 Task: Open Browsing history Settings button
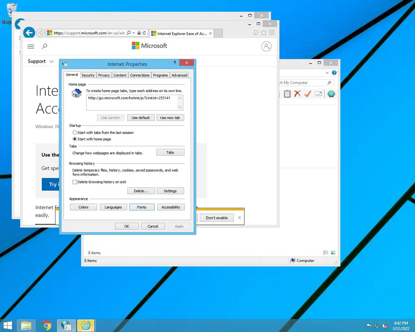tap(170, 191)
